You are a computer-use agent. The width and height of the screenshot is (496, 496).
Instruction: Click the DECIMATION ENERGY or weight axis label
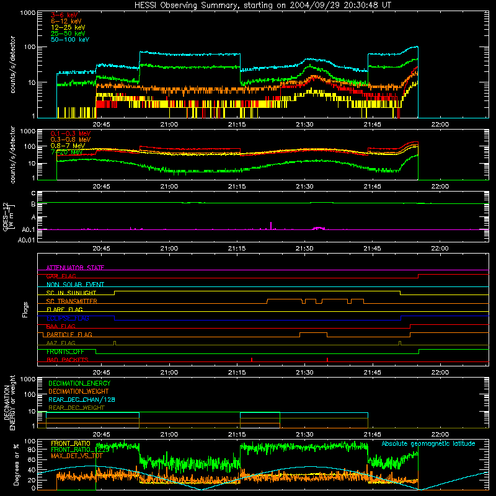9,402
